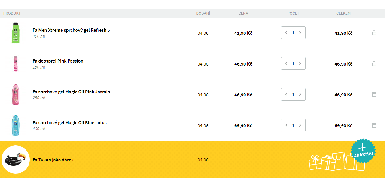This screenshot has width=387, height=182.
Task: Click the Fa Tukan inflatable gift image
Action: coord(16,160)
